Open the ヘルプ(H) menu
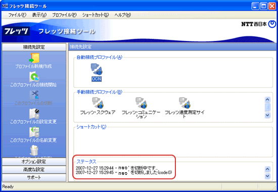278x192 pixels. pos(123,15)
